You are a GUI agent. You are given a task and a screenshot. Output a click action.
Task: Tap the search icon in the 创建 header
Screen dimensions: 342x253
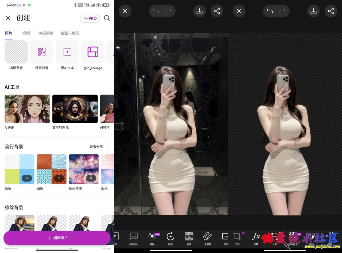point(107,18)
